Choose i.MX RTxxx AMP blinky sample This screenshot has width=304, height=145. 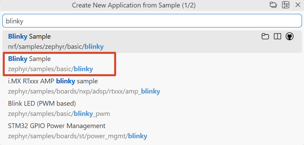coord(152,86)
